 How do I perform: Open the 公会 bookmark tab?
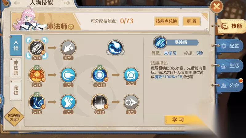(x=230, y=85)
